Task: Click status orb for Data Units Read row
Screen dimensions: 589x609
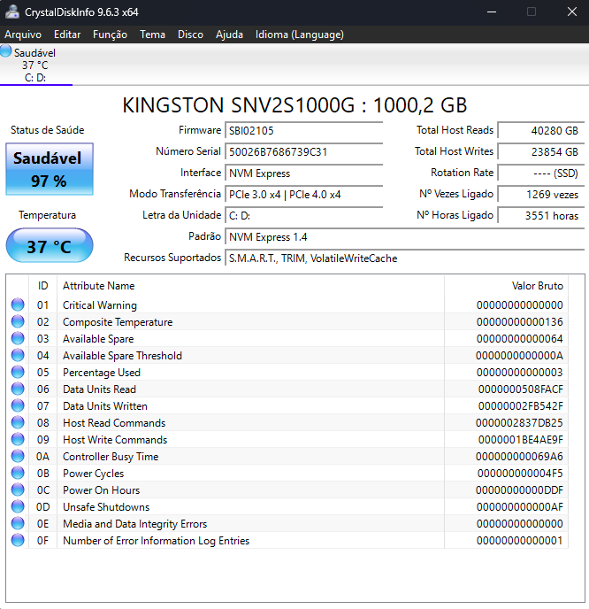Action: coord(18,389)
